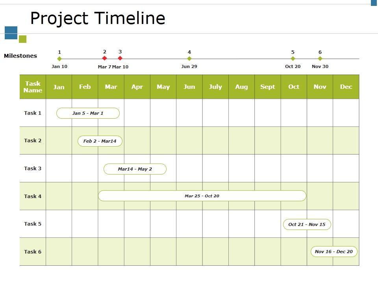The image size is (378, 283).
Task: Click the green milestone 1 diamond marker
Action: (x=59, y=59)
